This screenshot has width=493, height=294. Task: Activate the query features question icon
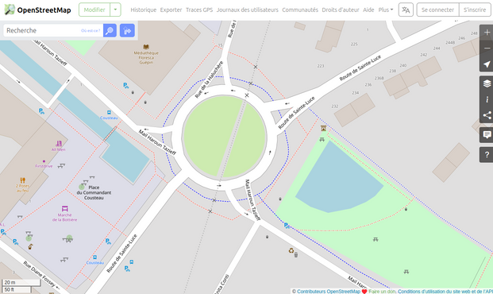click(487, 155)
